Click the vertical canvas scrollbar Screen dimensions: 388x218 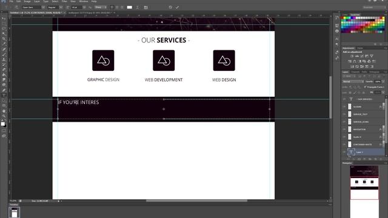[330, 97]
